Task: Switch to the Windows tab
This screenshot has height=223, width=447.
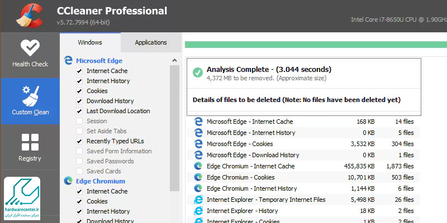Action: click(90, 42)
